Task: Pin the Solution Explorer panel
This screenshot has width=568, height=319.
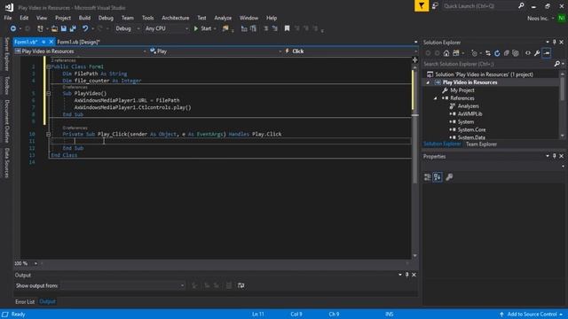Action: tap(554, 43)
